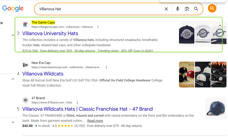Open blue 47 Brand Villanova V cap thumbnail
The width and height of the screenshot is (228, 137).
[x=216, y=108]
